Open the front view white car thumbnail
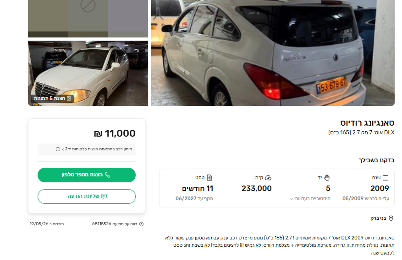 point(88,74)
